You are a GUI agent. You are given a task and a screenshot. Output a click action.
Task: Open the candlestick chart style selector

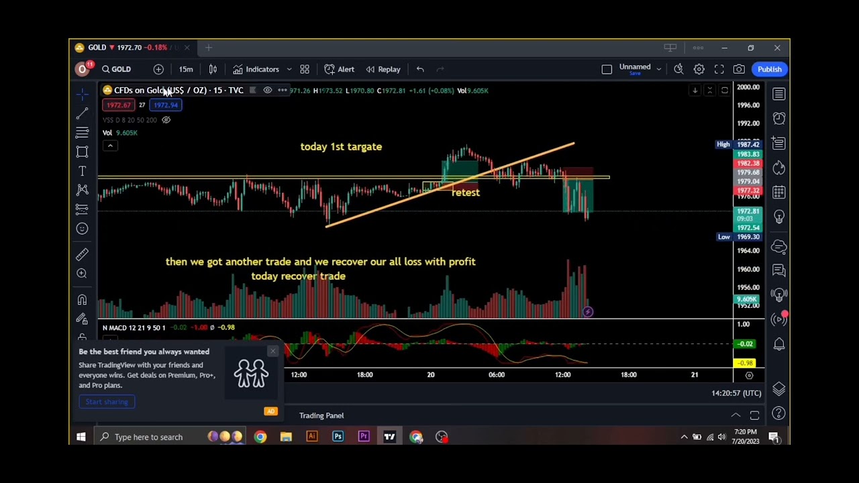click(213, 69)
